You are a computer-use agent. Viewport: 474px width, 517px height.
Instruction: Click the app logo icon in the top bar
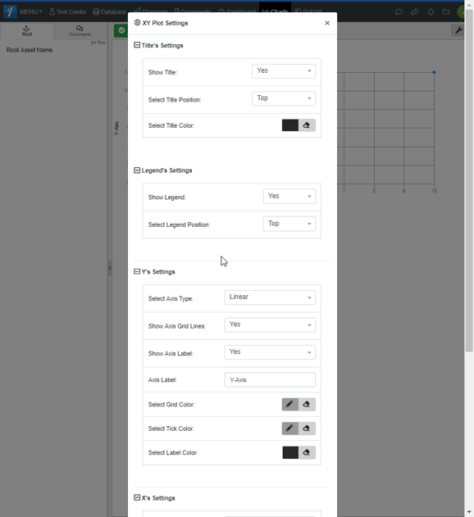pyautogui.click(x=10, y=11)
